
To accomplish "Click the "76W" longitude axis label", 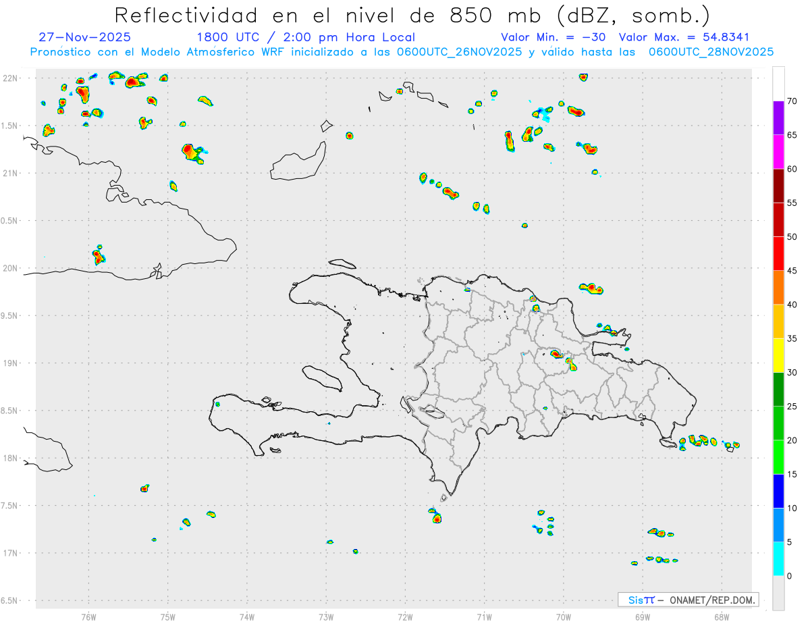I will pos(88,617).
